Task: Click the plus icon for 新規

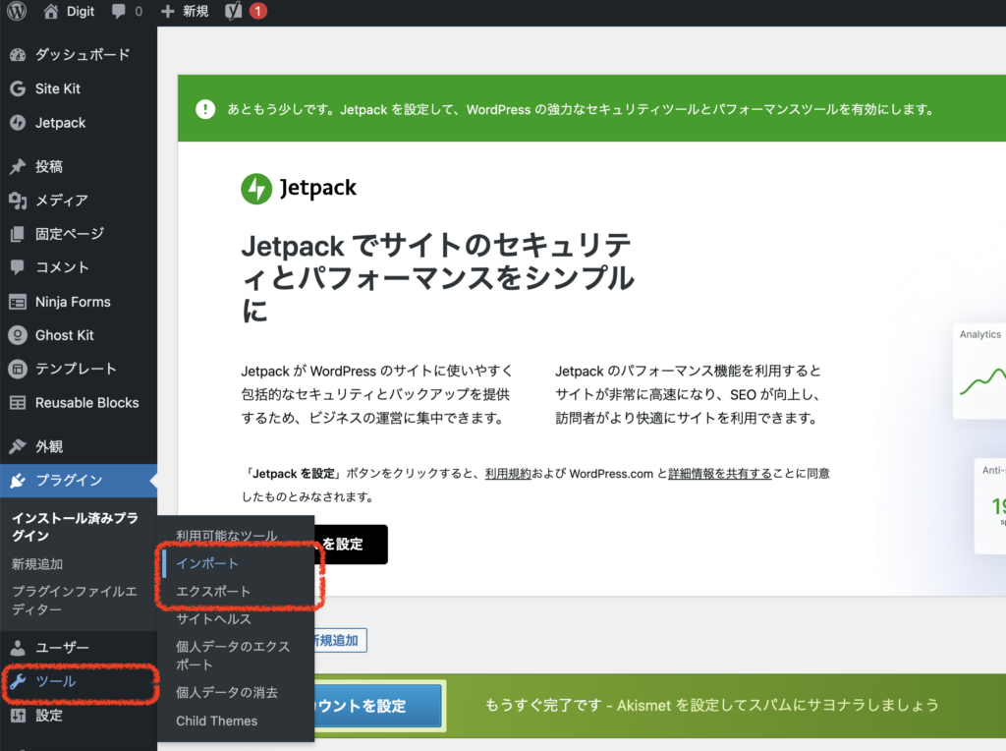Action: pyautogui.click(x=167, y=11)
